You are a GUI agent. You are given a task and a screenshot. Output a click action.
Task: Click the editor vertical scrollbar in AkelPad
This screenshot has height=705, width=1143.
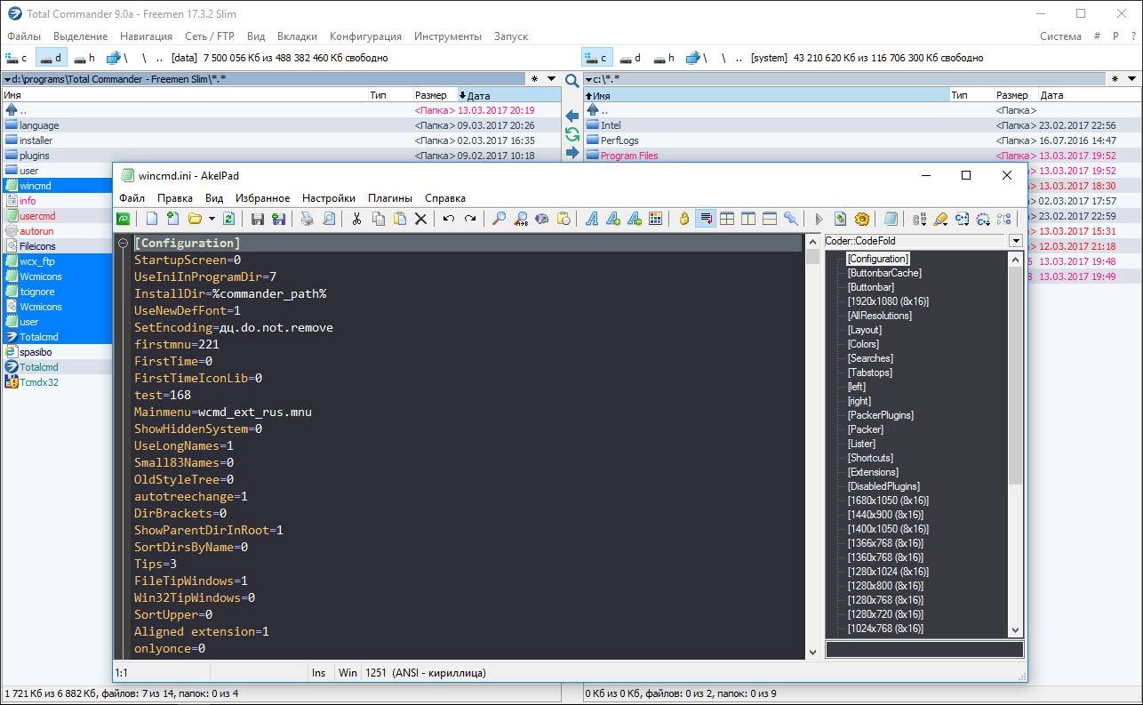812,446
